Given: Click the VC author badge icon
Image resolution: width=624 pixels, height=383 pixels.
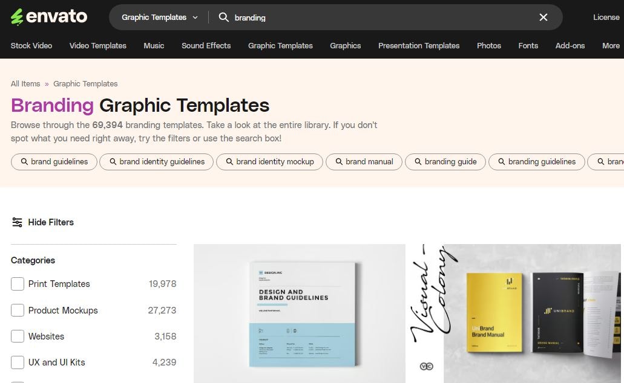Looking at the screenshot, I should pyautogui.click(x=427, y=366).
